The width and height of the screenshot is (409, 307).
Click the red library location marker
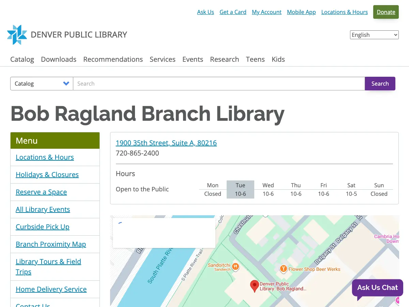click(x=254, y=286)
